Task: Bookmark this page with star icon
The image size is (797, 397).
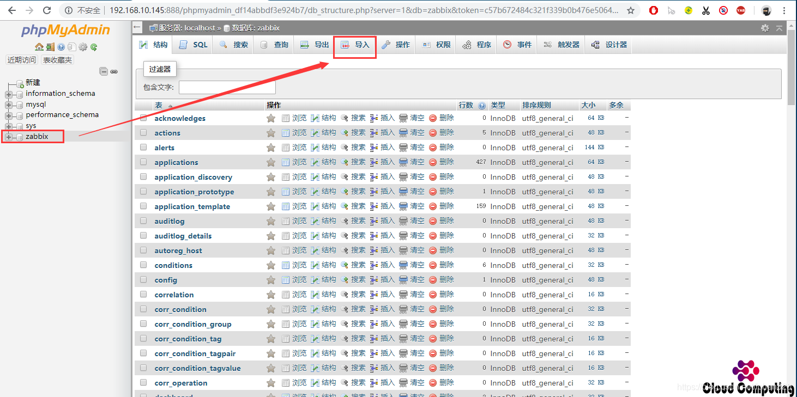Action: tap(631, 10)
